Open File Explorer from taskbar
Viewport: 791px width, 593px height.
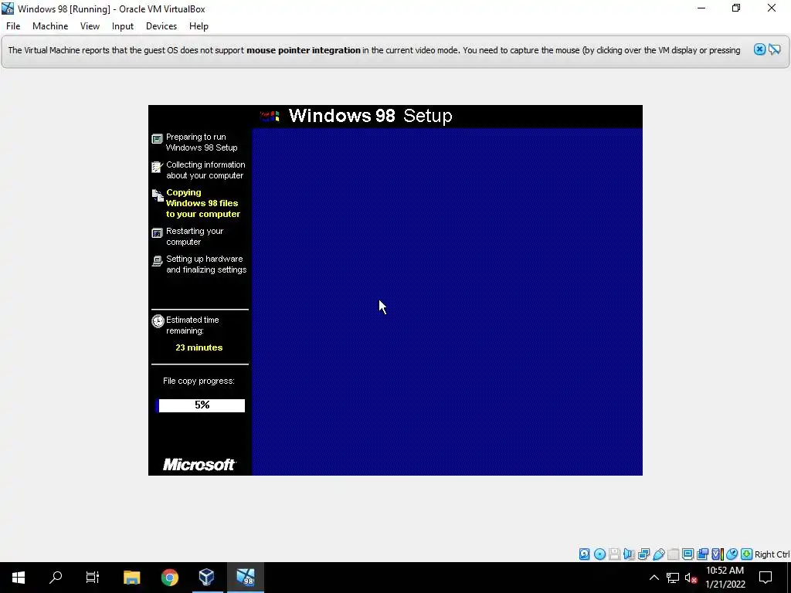coord(131,578)
